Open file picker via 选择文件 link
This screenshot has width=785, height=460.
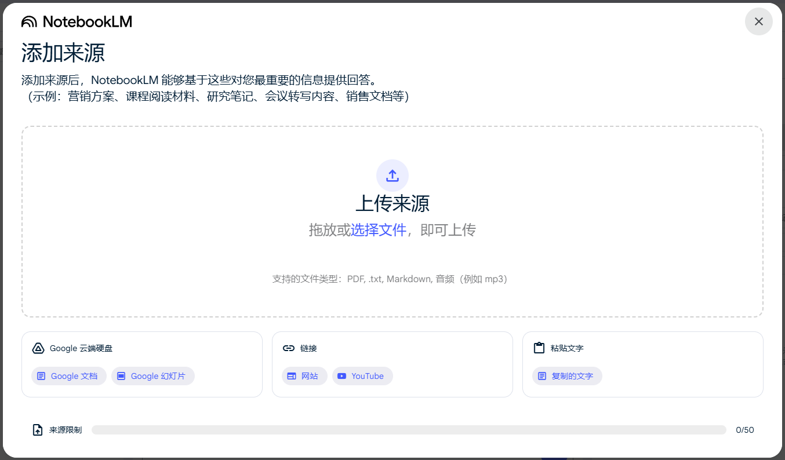(377, 229)
